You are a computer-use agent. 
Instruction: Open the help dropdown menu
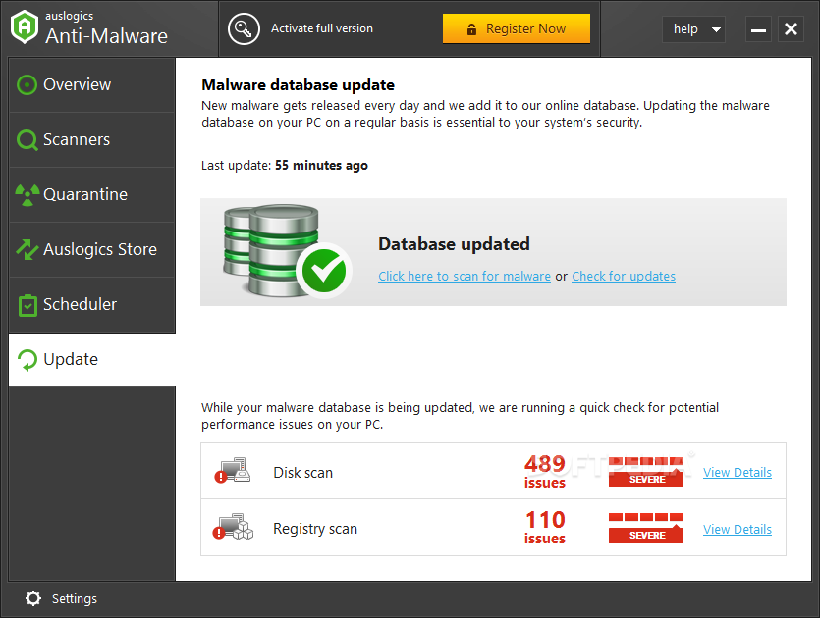[x=693, y=29]
